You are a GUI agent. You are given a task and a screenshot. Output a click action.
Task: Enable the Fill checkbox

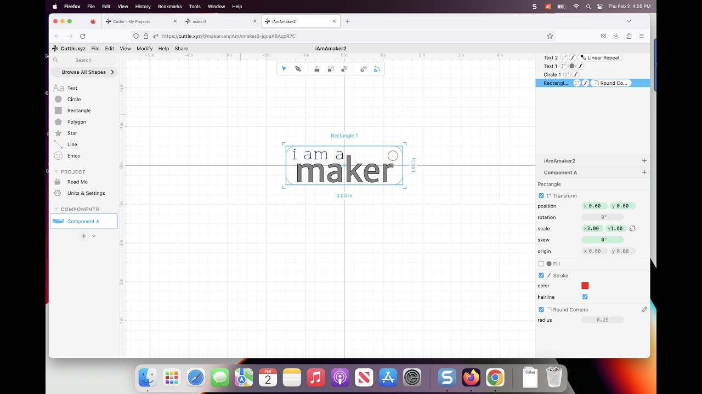(541, 264)
